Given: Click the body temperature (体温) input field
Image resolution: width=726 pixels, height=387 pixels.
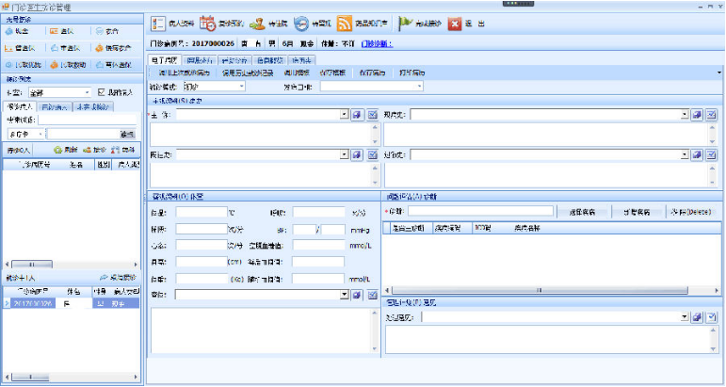Looking at the screenshot, I should point(201,212).
